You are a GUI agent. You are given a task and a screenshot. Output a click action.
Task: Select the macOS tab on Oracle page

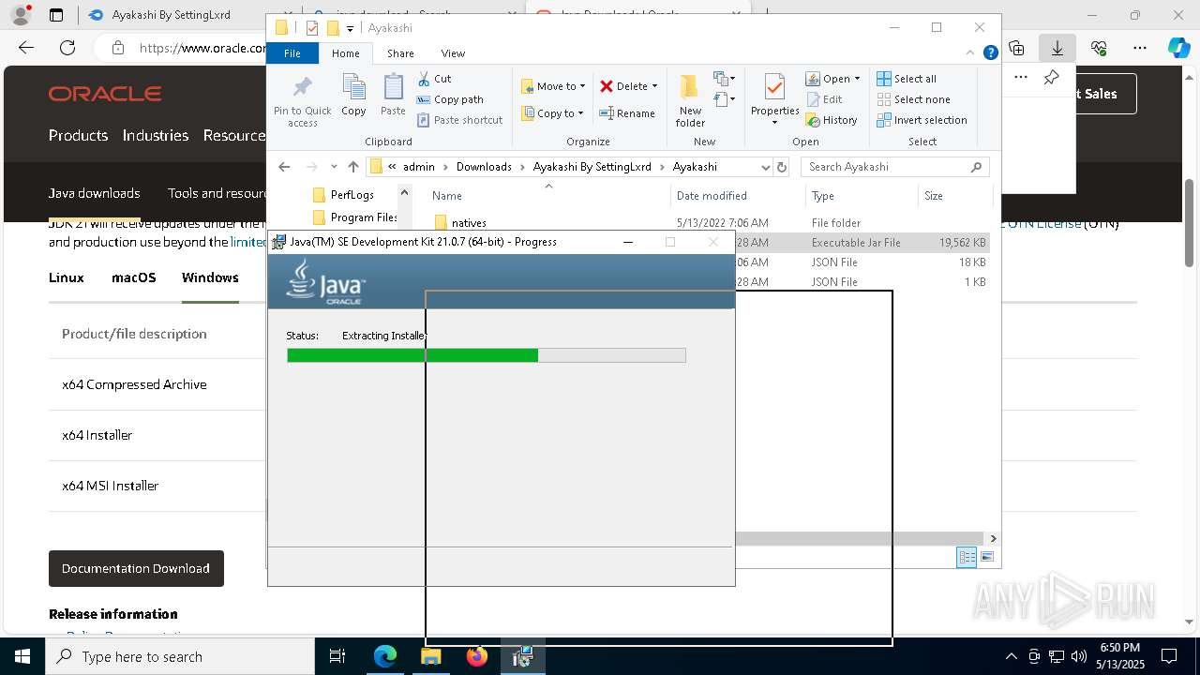(134, 277)
